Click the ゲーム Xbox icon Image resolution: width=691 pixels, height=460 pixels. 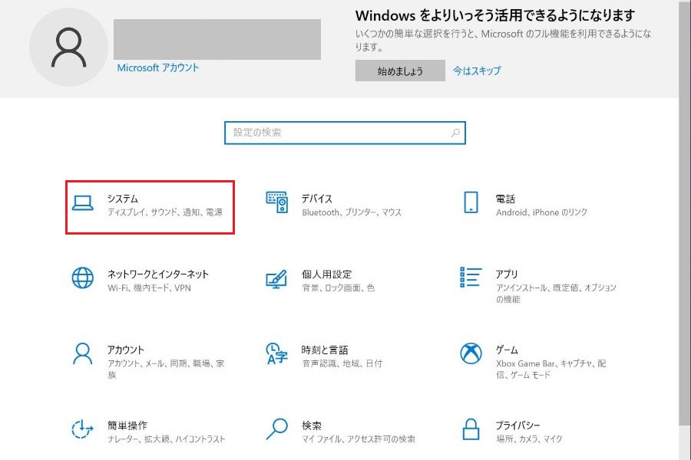point(471,353)
